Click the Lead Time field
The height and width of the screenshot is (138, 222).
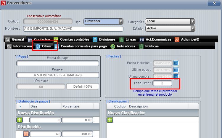coord(163,83)
